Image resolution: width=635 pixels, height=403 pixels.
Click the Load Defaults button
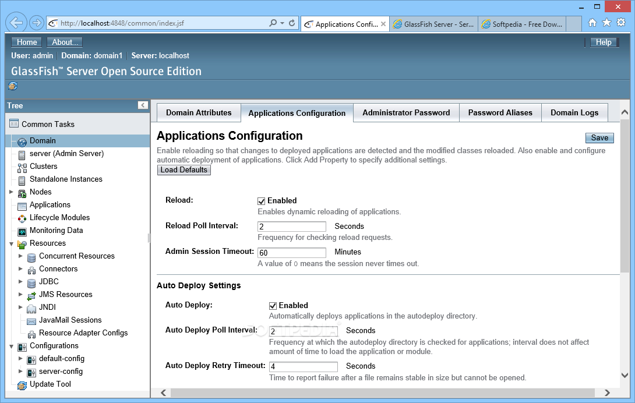point(184,170)
